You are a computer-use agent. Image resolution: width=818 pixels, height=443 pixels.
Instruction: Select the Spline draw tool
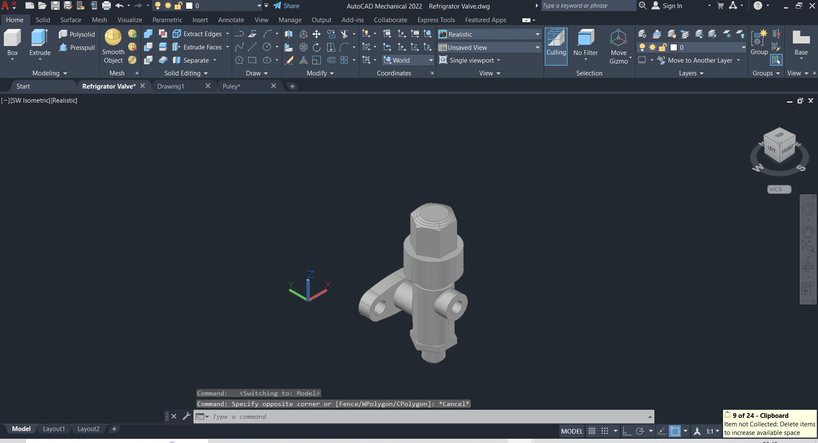[x=239, y=47]
